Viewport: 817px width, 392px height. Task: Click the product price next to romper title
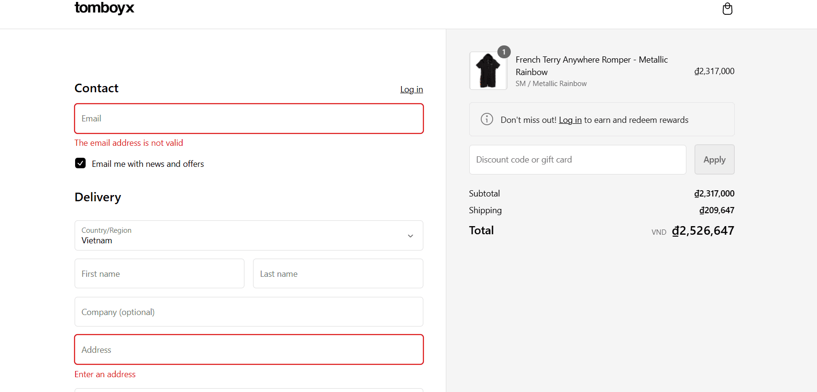pos(714,71)
